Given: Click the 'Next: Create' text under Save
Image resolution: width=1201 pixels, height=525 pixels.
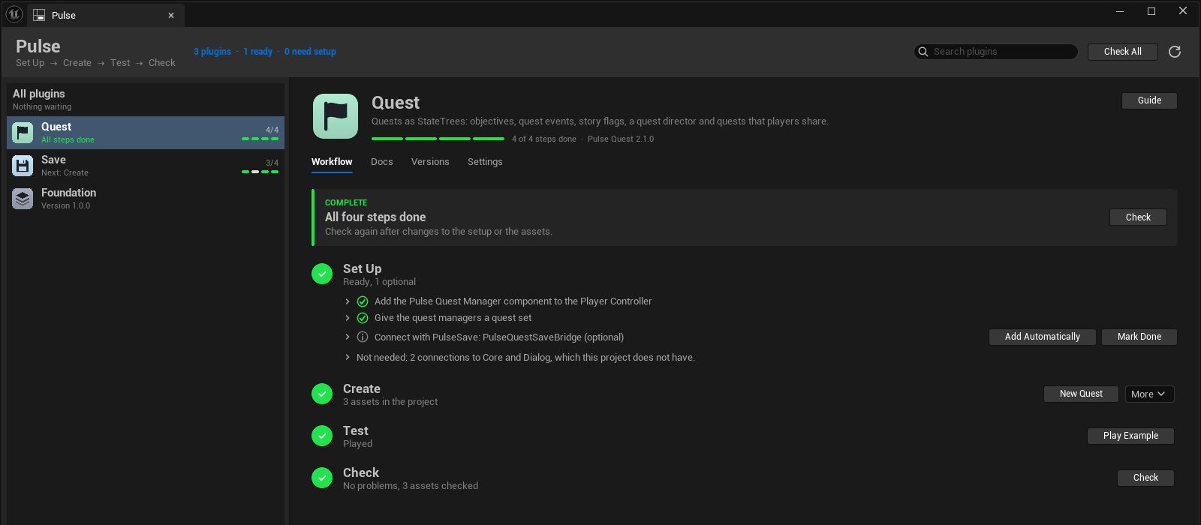Looking at the screenshot, I should (x=65, y=172).
